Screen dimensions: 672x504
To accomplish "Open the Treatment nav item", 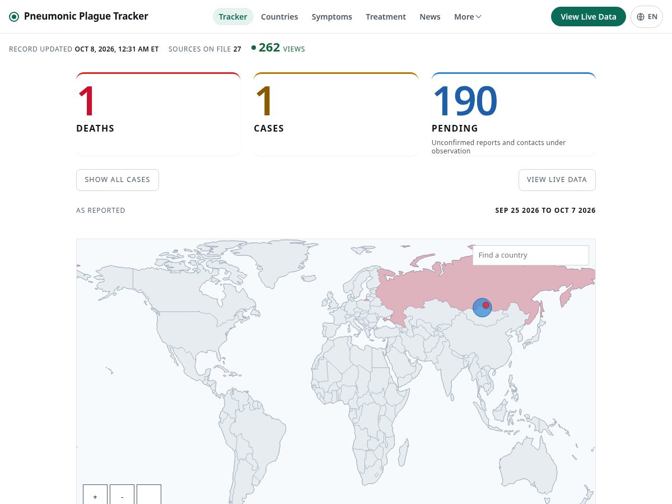I will pyautogui.click(x=386, y=17).
